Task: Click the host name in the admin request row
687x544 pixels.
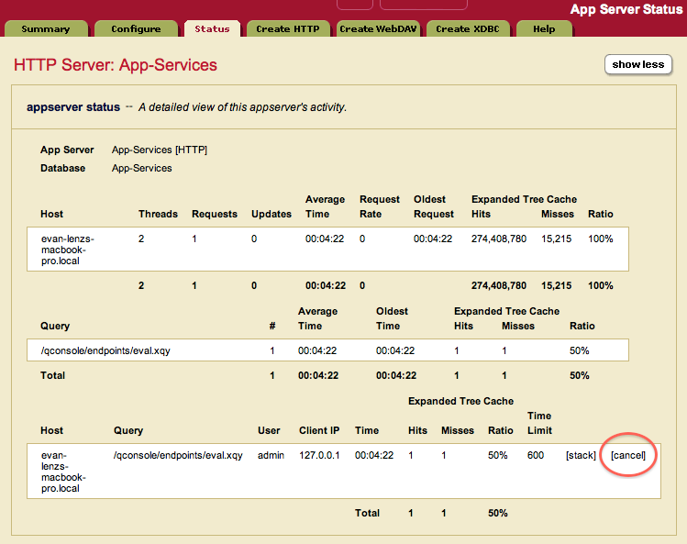Action: [x=63, y=472]
